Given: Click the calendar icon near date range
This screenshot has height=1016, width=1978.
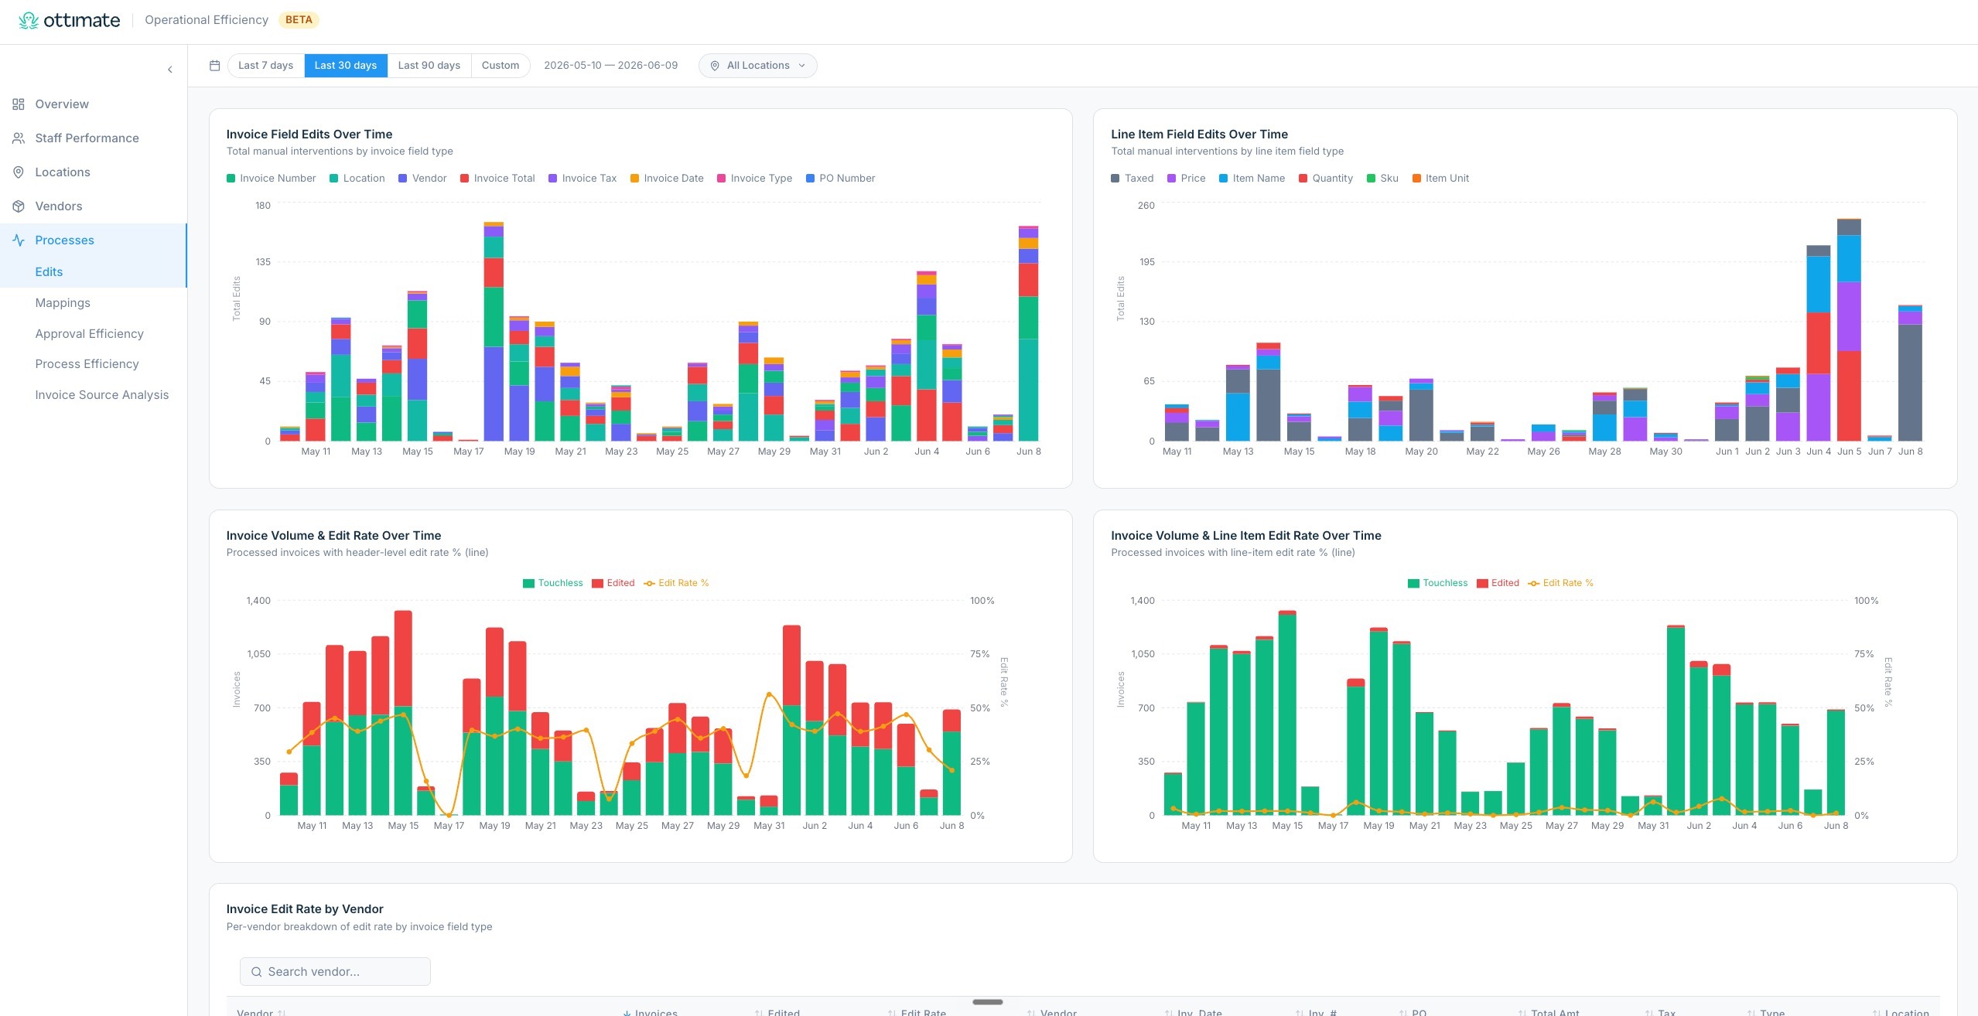Looking at the screenshot, I should pos(215,66).
